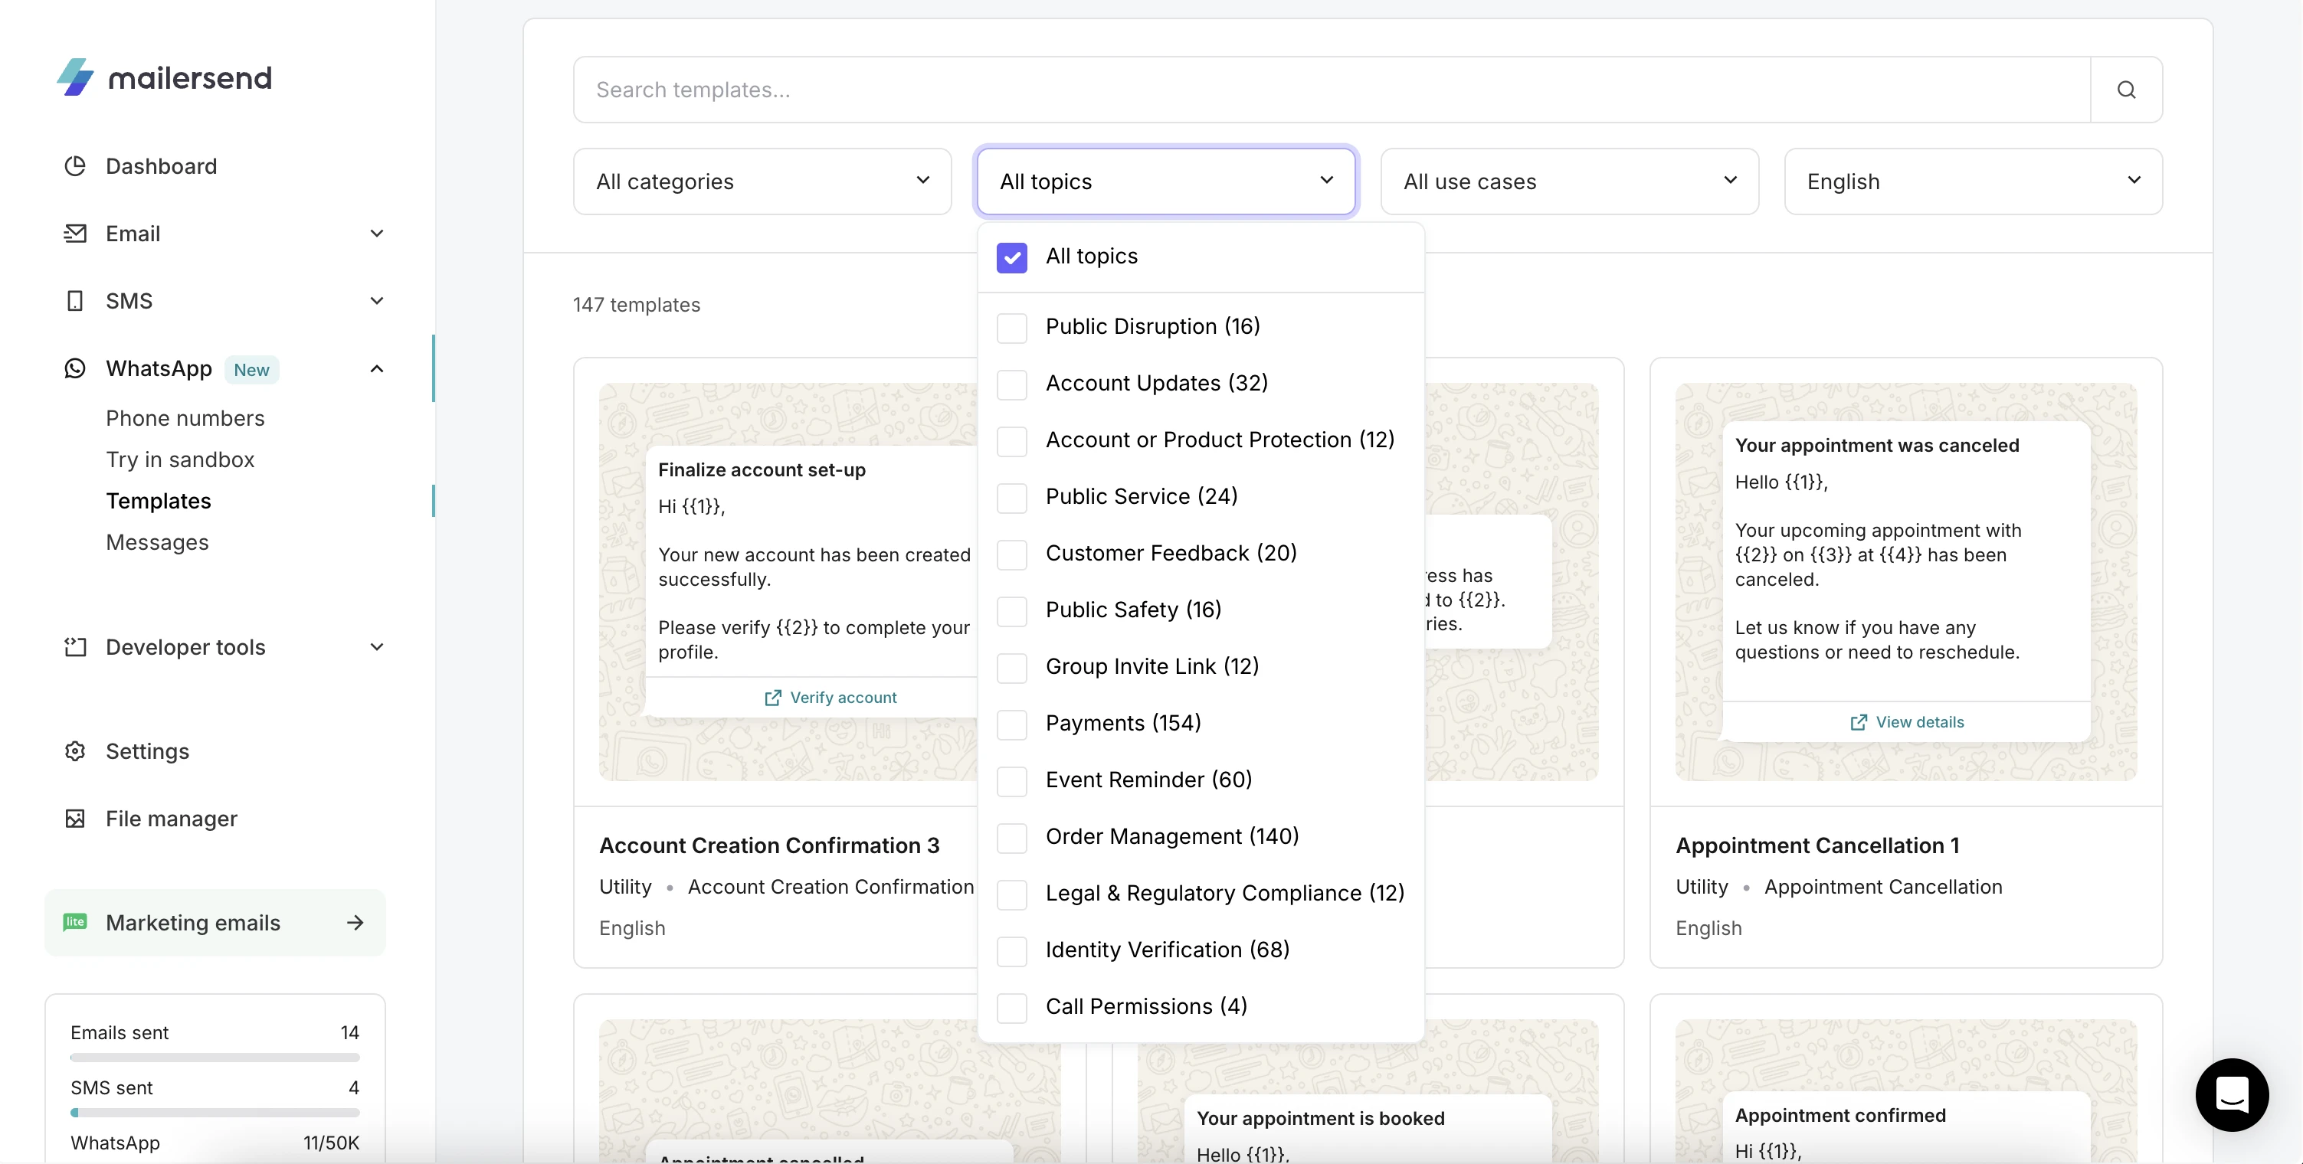
Task: Tick the Group Invite Link (12) checkbox
Action: [1011, 669]
